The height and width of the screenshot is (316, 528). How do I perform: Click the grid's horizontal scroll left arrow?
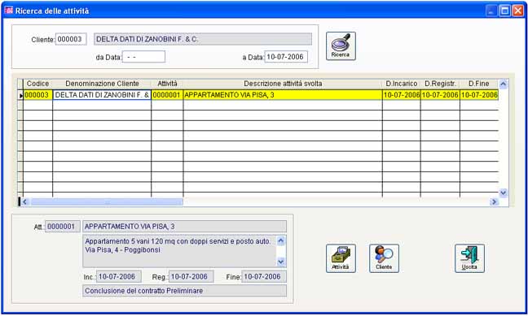(x=24, y=201)
